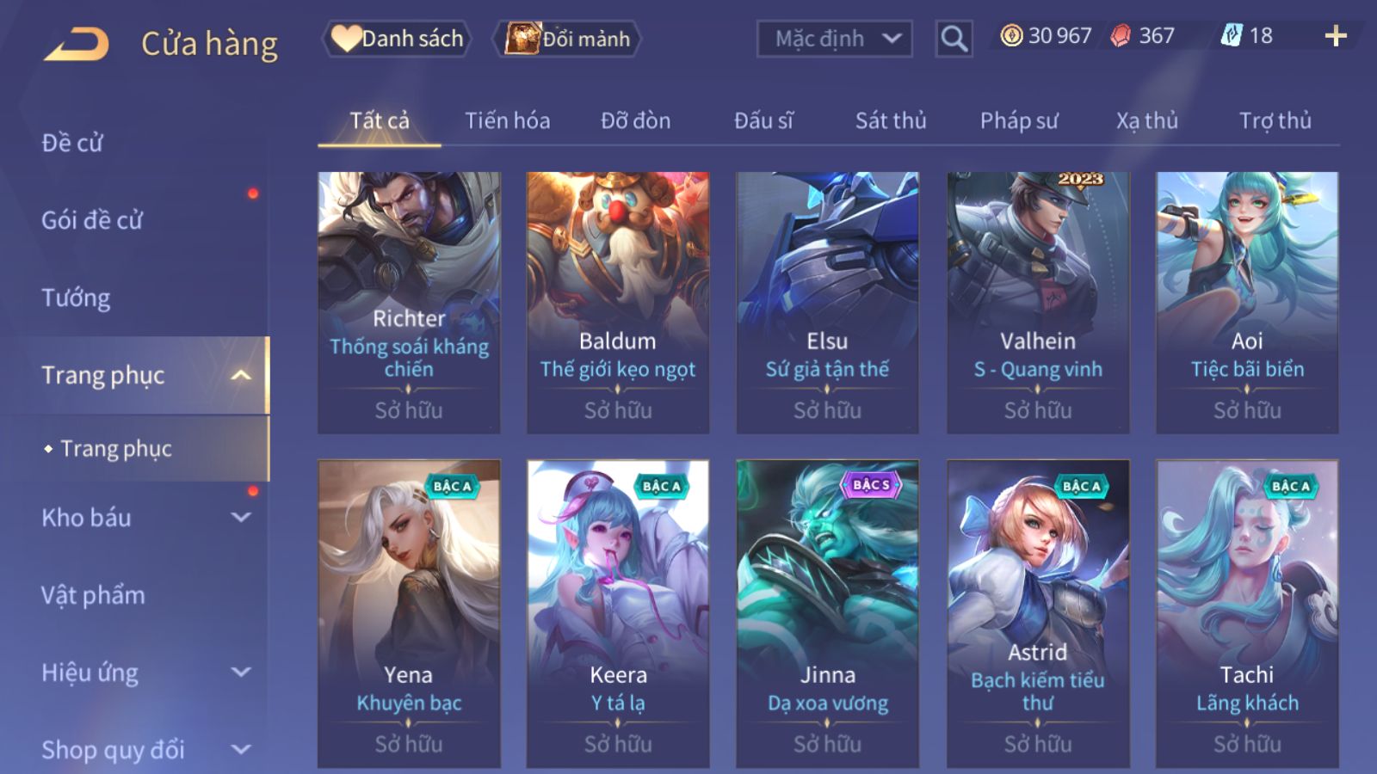1377x774 pixels.
Task: Tap the red ruby gem icon
Action: 1120,35
